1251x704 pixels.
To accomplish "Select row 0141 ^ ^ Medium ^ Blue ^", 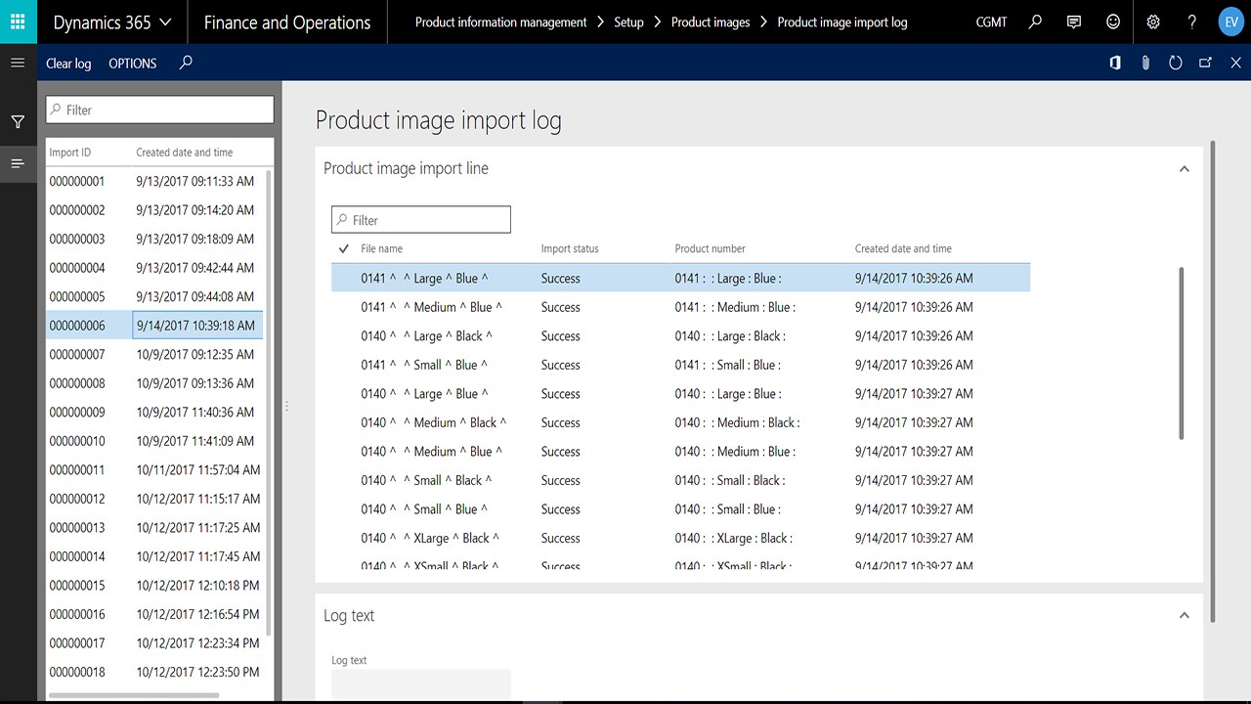I will 680,307.
